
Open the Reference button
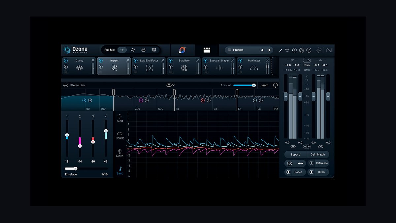click(322, 163)
